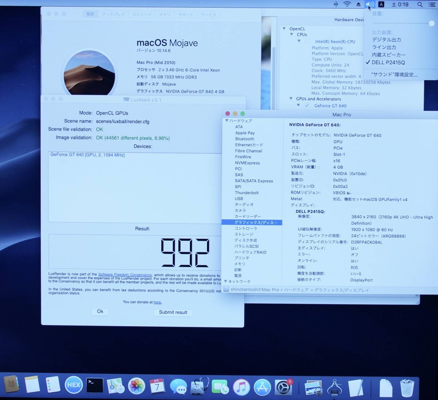This screenshot has height=400, width=438.
Task: Switch to ディスプレイ tab
Action: point(113,14)
